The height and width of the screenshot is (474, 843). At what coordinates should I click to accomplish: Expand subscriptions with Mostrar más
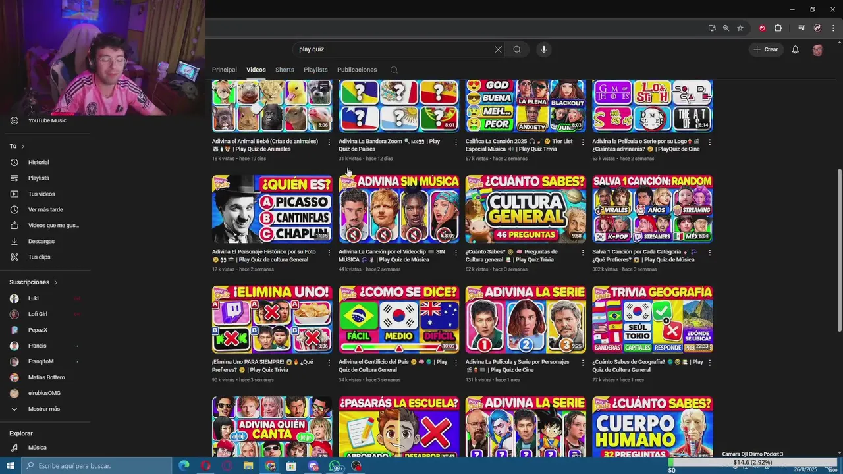click(45, 409)
